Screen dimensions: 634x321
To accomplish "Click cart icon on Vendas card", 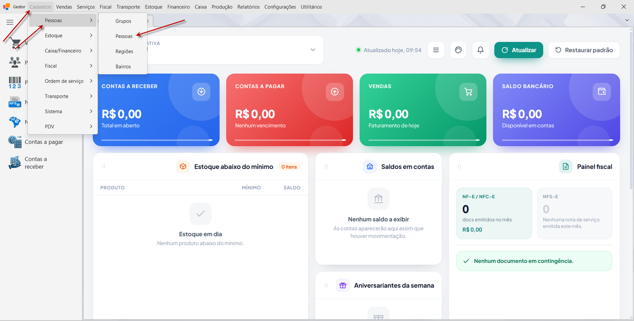I will click(x=468, y=92).
